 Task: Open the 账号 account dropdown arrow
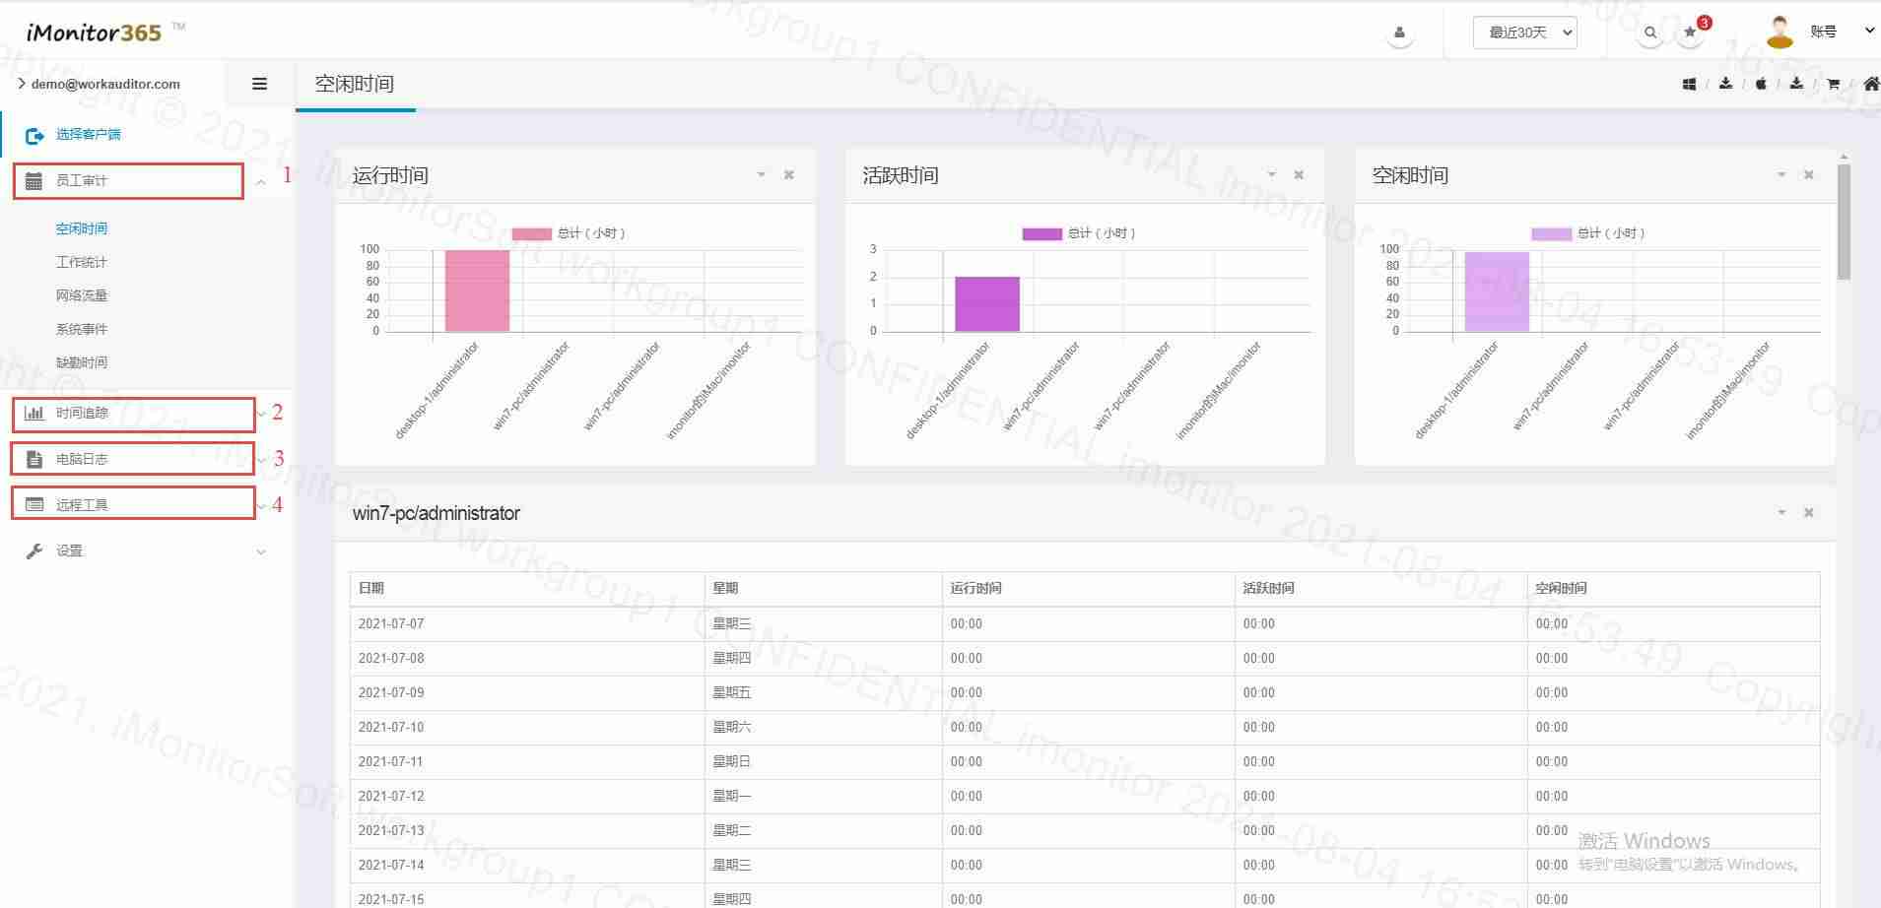point(1869,31)
